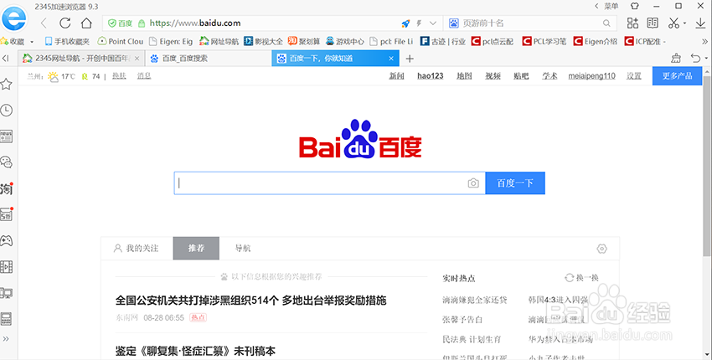The height and width of the screenshot is (360, 712).
Task: Open Point Clou bookmark
Action: tap(121, 41)
